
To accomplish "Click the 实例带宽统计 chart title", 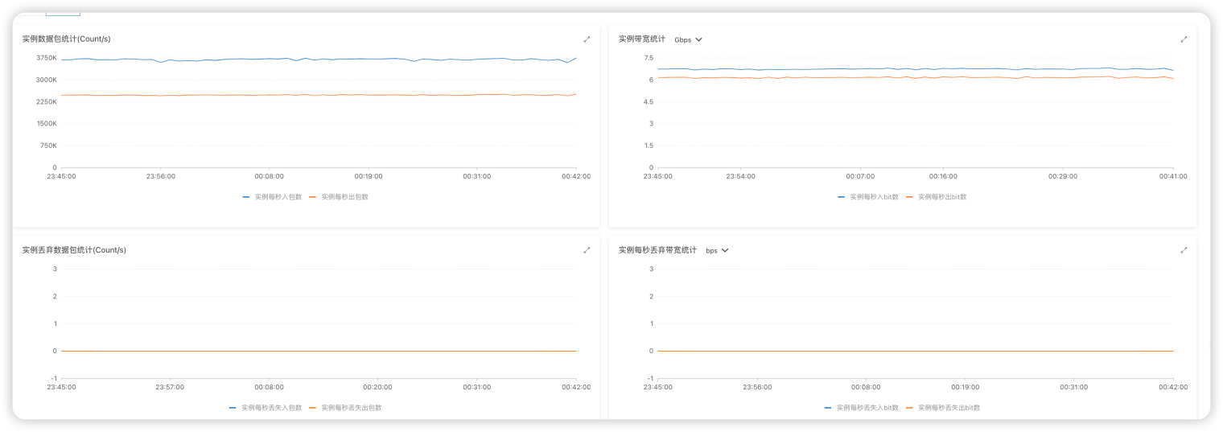I will [x=642, y=39].
